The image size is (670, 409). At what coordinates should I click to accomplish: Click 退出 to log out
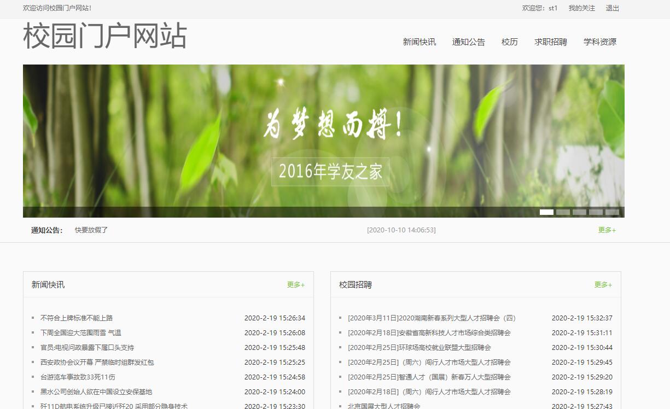pos(611,8)
